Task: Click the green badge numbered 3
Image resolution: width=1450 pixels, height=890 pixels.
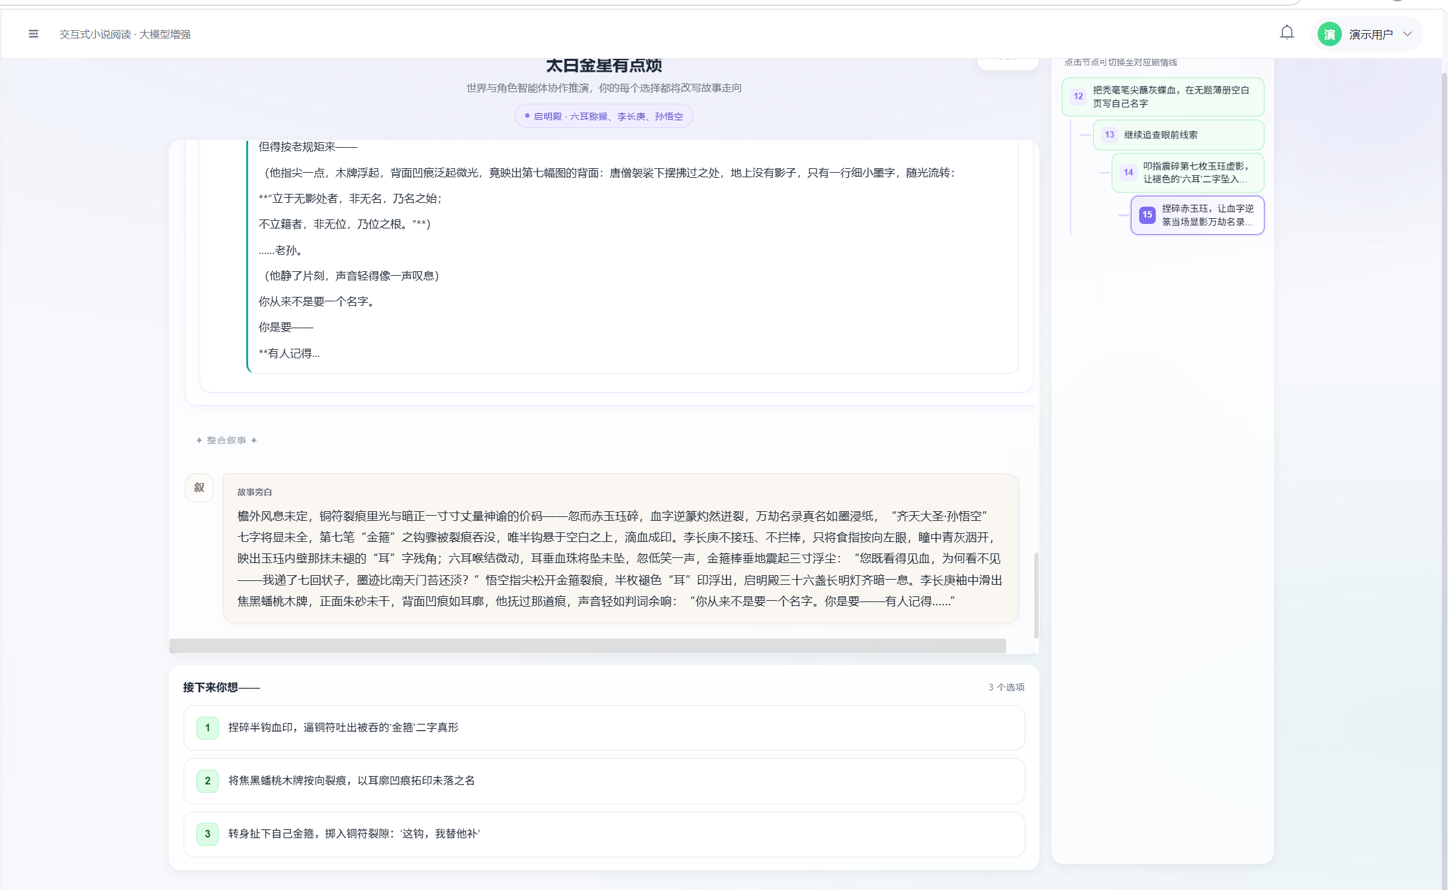Action: [x=207, y=834]
